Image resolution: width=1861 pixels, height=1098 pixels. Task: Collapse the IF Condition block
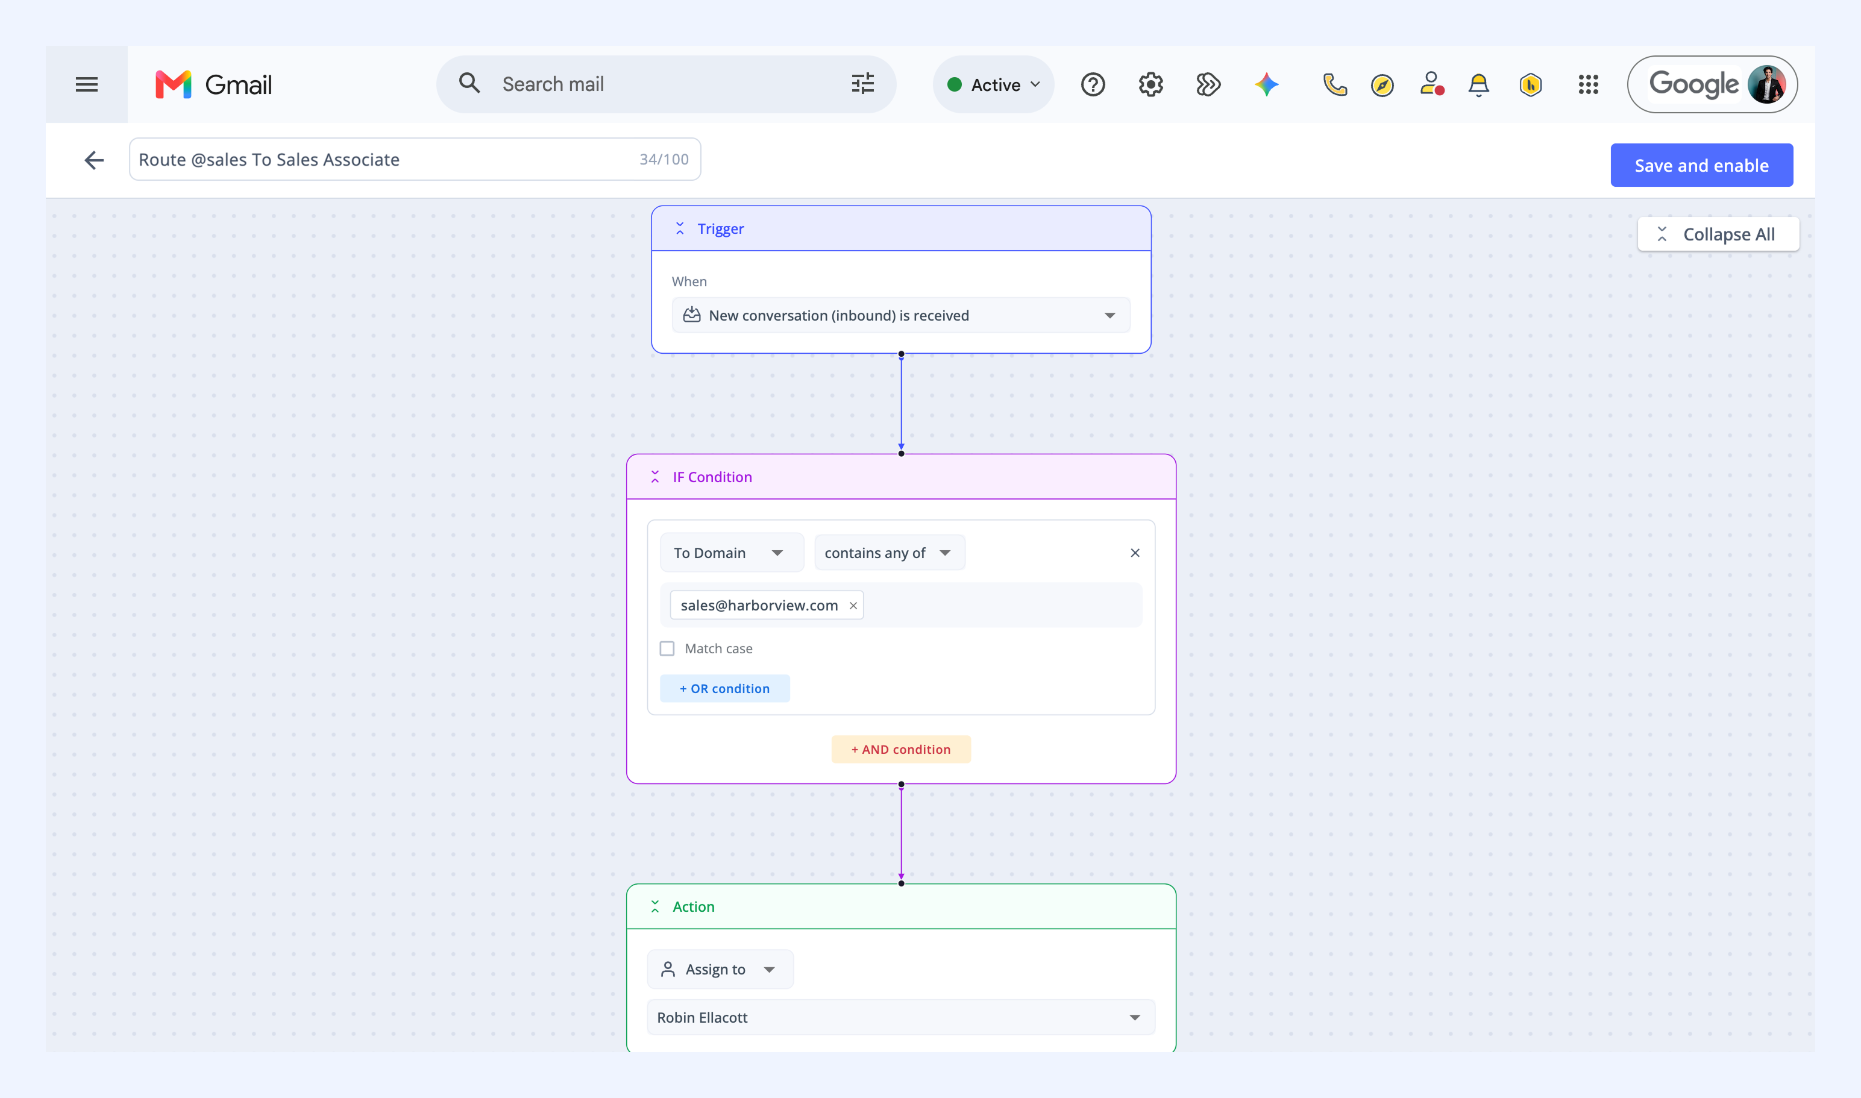pos(655,477)
